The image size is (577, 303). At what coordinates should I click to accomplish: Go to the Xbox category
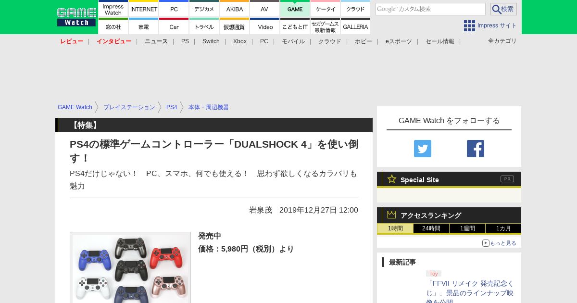click(x=240, y=41)
